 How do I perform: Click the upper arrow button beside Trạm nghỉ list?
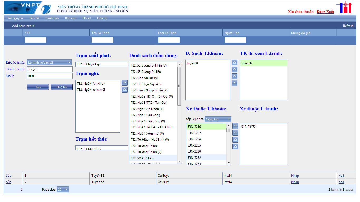[x=125, y=83]
